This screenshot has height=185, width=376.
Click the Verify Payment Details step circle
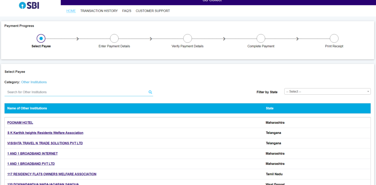pyautogui.click(x=188, y=38)
